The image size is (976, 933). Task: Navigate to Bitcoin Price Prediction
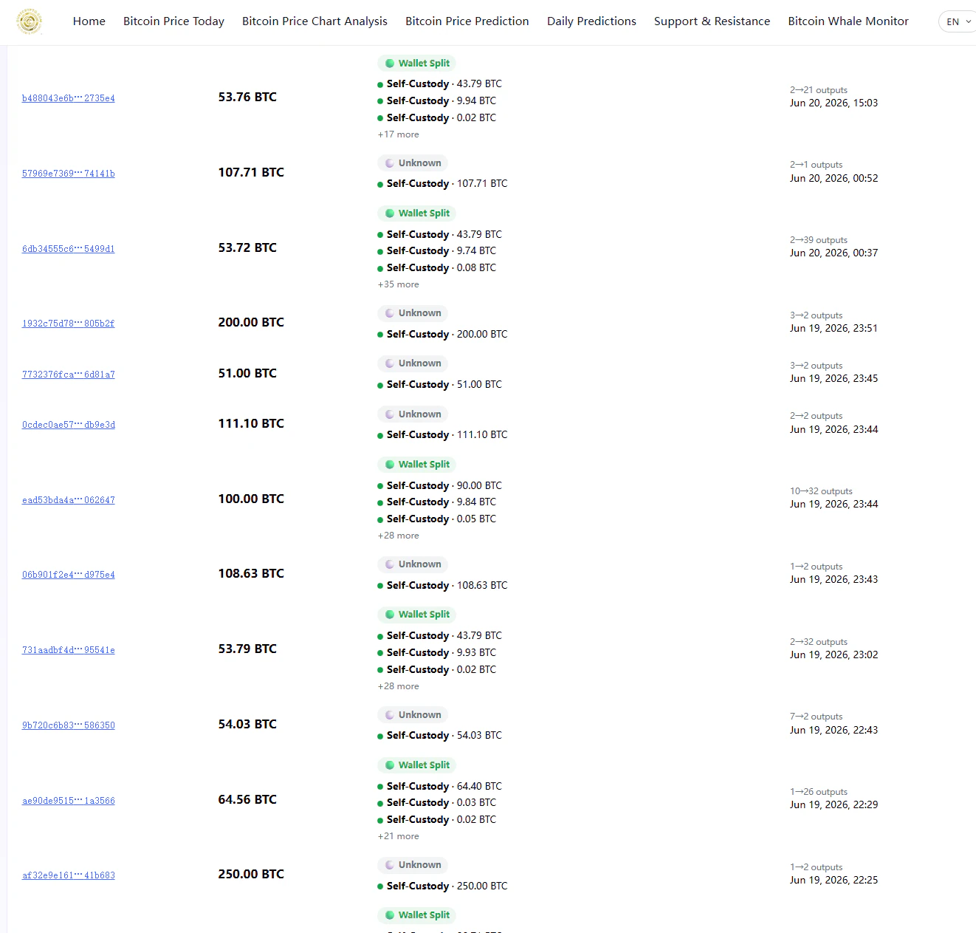tap(467, 21)
